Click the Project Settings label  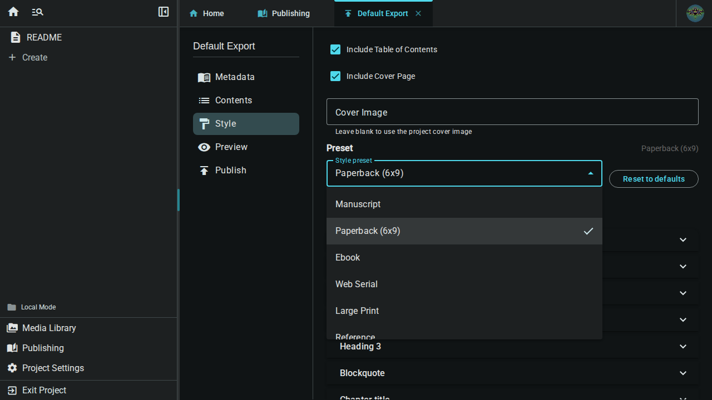[53, 368]
